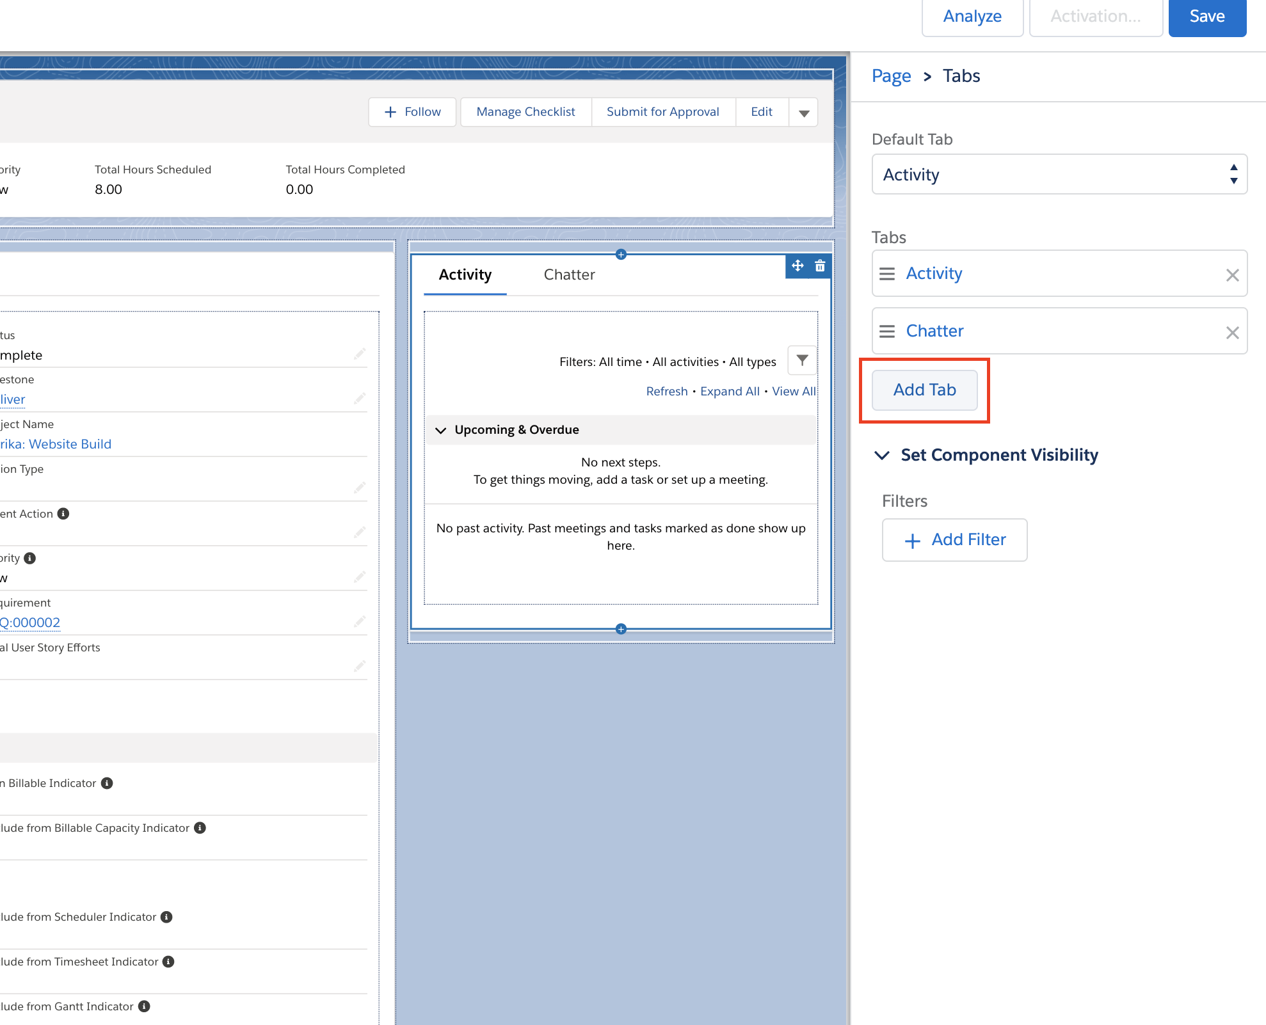Click the move icon on the Activity component

(797, 266)
